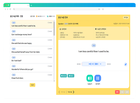The image size is (140, 103).
Task: Click the green speaker listen button
Action: pos(90,78)
